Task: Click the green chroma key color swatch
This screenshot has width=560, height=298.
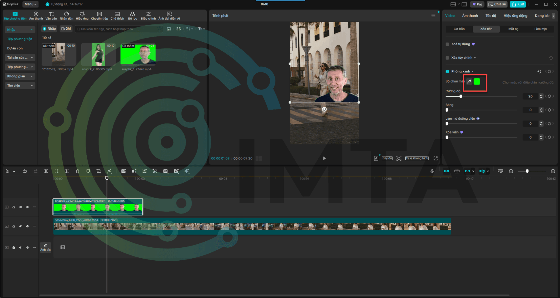Action: point(477,82)
